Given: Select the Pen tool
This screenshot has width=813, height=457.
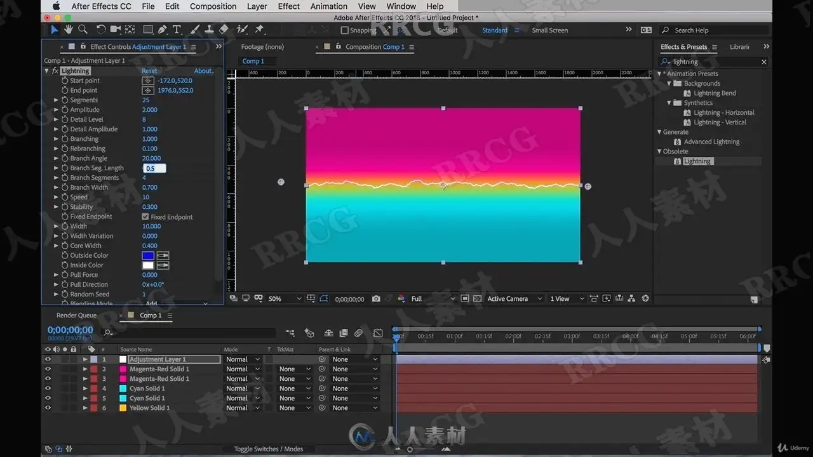Looking at the screenshot, I should (x=163, y=29).
